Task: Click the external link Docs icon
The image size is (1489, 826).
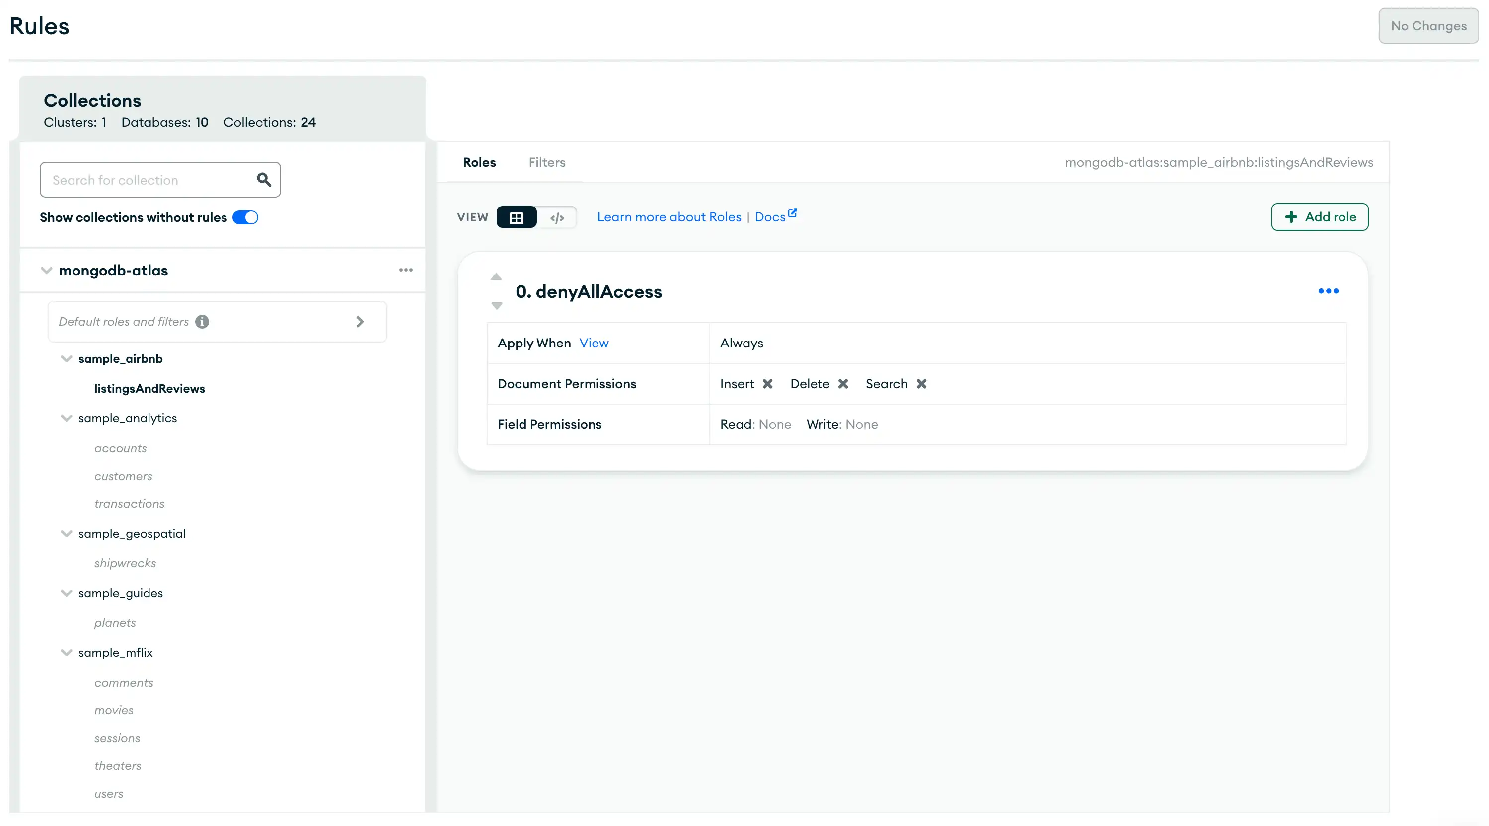Action: click(793, 210)
